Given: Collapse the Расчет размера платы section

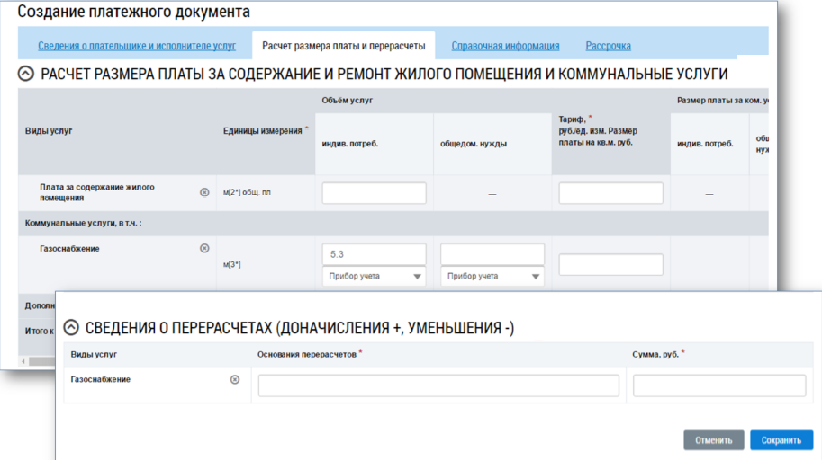Looking at the screenshot, I should point(26,74).
